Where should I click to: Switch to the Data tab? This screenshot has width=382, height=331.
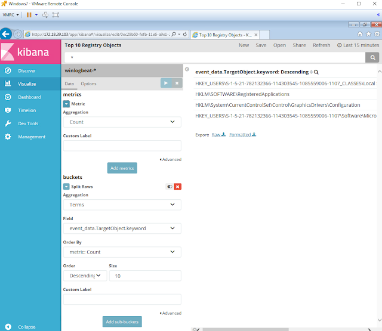(x=69, y=83)
